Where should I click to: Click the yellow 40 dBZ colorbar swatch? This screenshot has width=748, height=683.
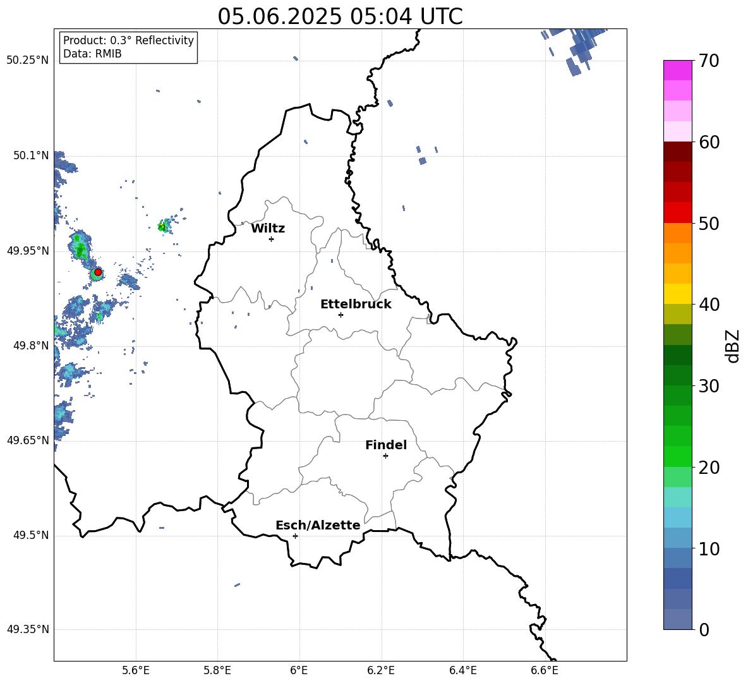(x=678, y=294)
